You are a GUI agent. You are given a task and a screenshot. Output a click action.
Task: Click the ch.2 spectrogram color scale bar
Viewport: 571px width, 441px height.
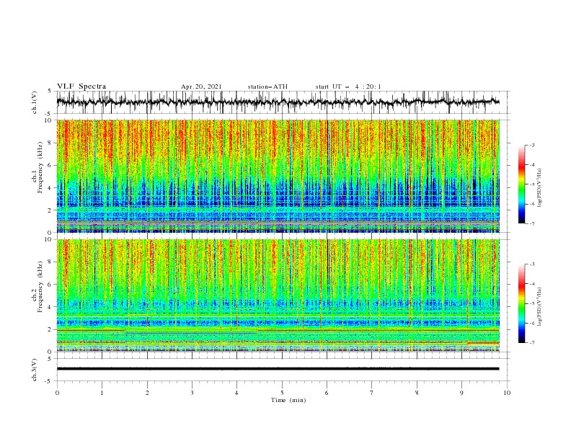pos(522,303)
